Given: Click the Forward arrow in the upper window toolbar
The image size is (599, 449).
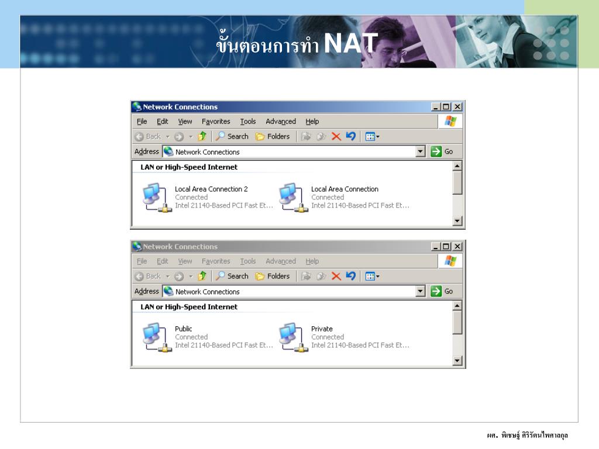Looking at the screenshot, I should (179, 137).
